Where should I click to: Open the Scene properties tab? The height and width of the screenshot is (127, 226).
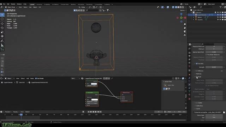click(x=189, y=63)
